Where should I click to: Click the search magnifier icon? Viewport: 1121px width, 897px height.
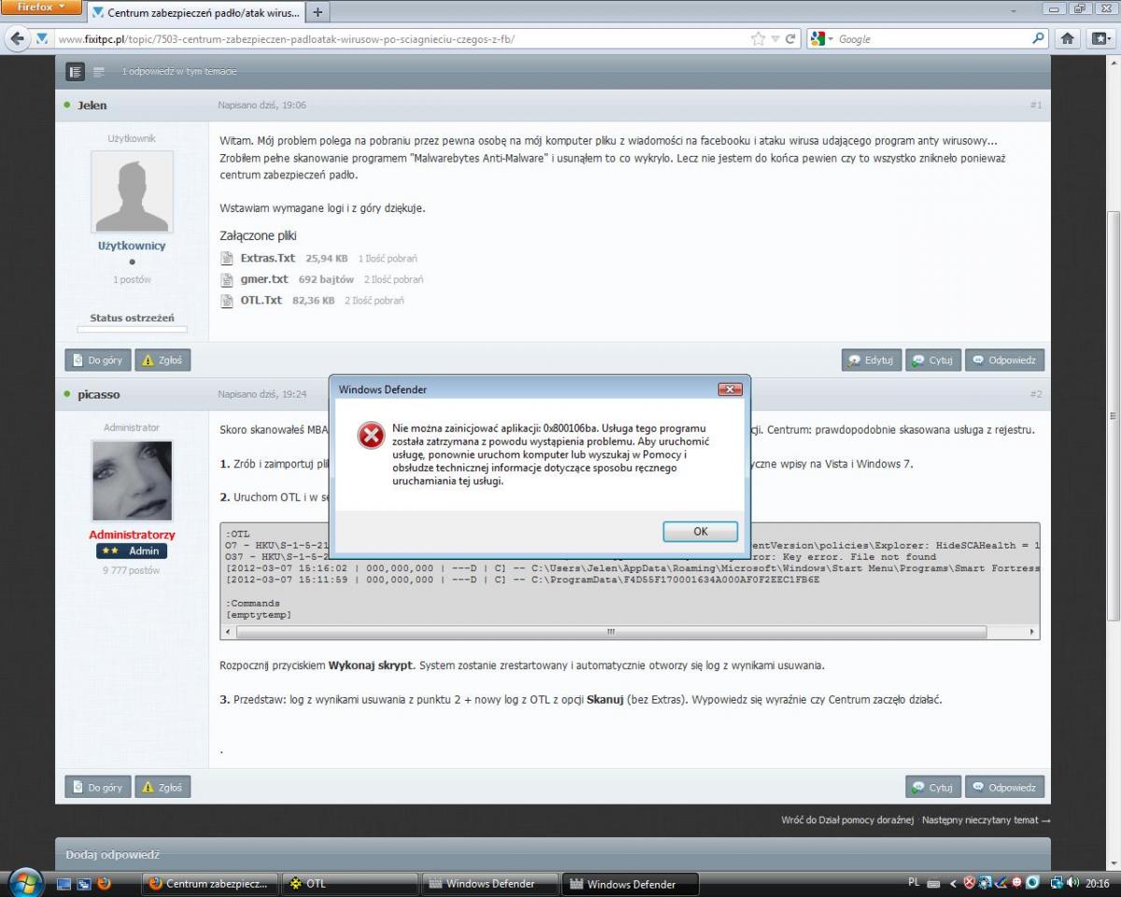click(1039, 39)
